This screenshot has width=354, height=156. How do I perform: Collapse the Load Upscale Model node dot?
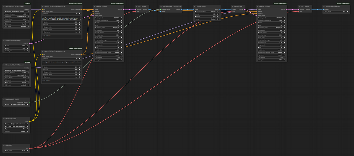[4, 99]
